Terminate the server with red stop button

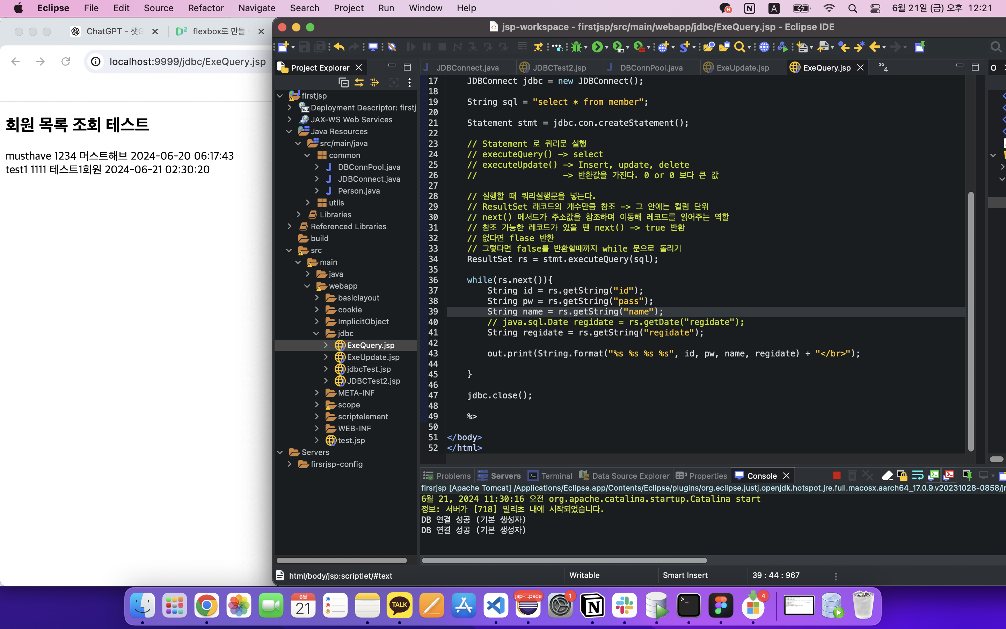click(837, 476)
